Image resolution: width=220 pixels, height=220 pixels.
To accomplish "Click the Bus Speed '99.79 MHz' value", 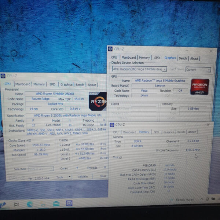I will point(41,154).
